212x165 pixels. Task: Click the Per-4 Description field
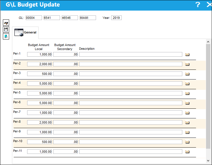point(131,84)
